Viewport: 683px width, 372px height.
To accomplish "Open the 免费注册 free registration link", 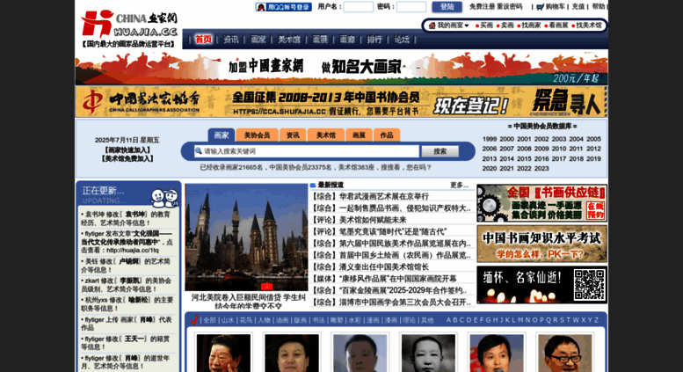I will click(x=483, y=6).
